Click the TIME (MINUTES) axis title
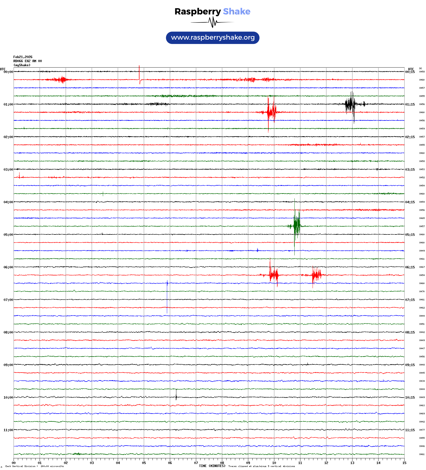Viewport: 426px width, 470px height. (x=212, y=466)
